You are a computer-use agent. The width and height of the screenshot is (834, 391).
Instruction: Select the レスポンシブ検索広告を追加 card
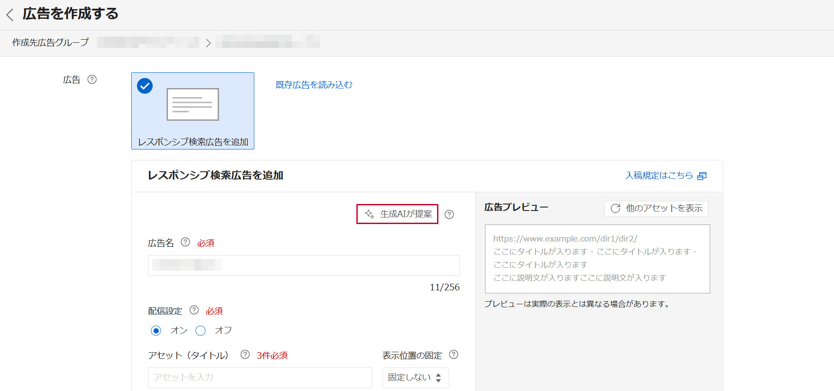(193, 111)
